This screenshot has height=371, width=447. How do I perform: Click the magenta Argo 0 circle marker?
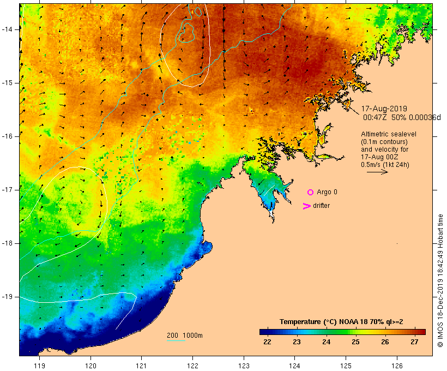(311, 193)
